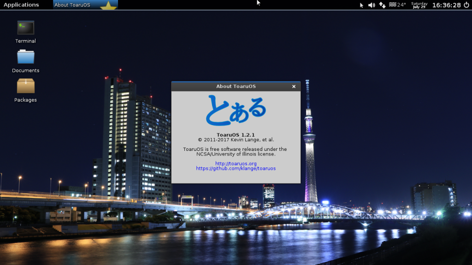Click the volume speaker icon in panel
Screen dimensions: 472x265
(x=372, y=5)
